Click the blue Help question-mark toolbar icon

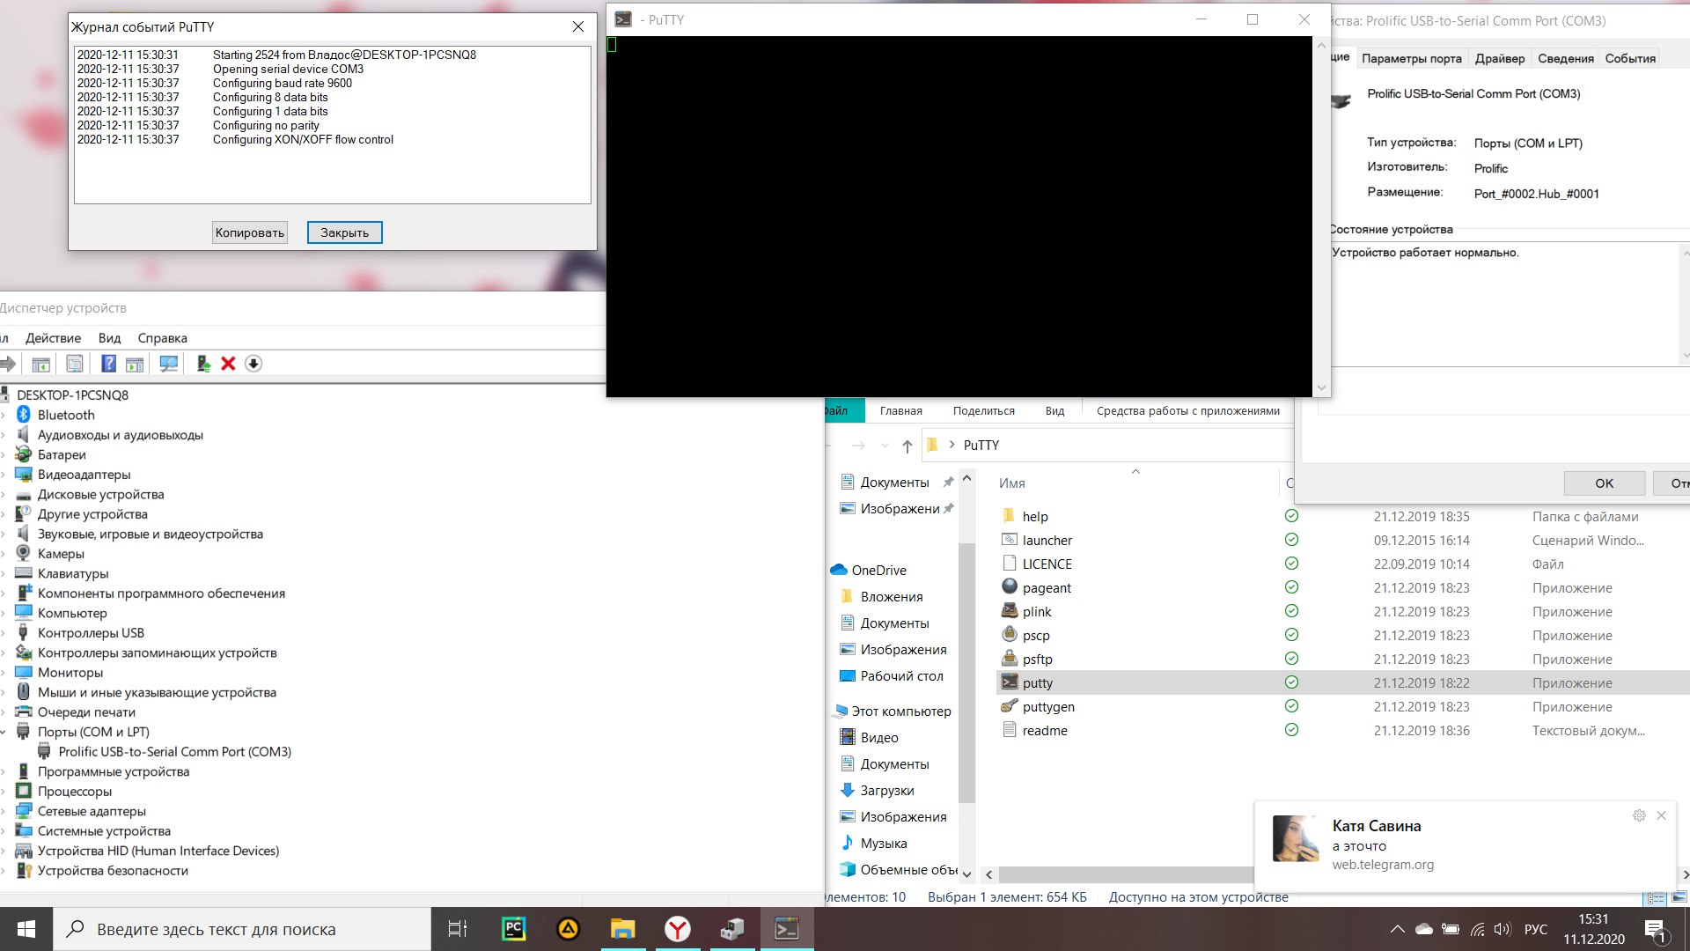click(108, 364)
